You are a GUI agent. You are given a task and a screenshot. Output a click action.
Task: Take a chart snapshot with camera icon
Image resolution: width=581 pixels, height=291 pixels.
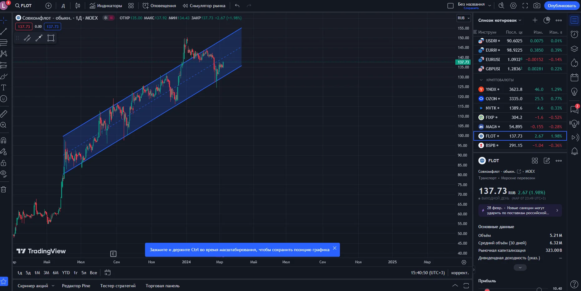[537, 6]
